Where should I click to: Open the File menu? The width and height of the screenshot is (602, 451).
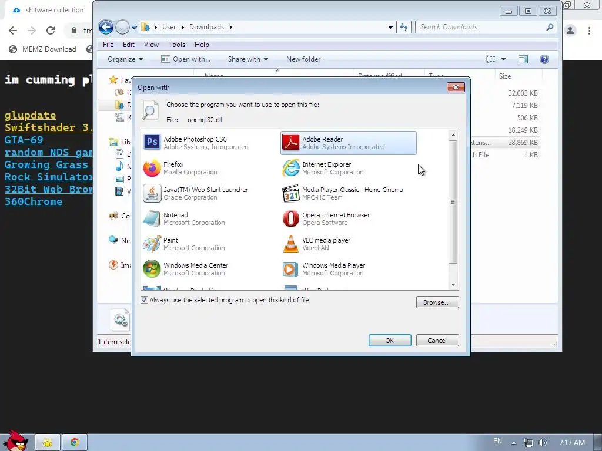click(108, 45)
